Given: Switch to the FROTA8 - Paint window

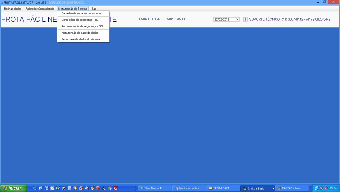Looking at the screenshot, I should click(291, 188).
